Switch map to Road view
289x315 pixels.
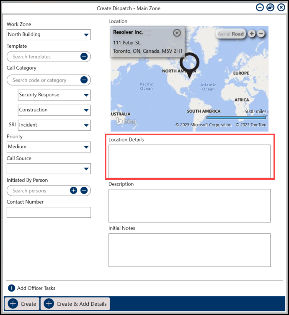pyautogui.click(x=237, y=34)
